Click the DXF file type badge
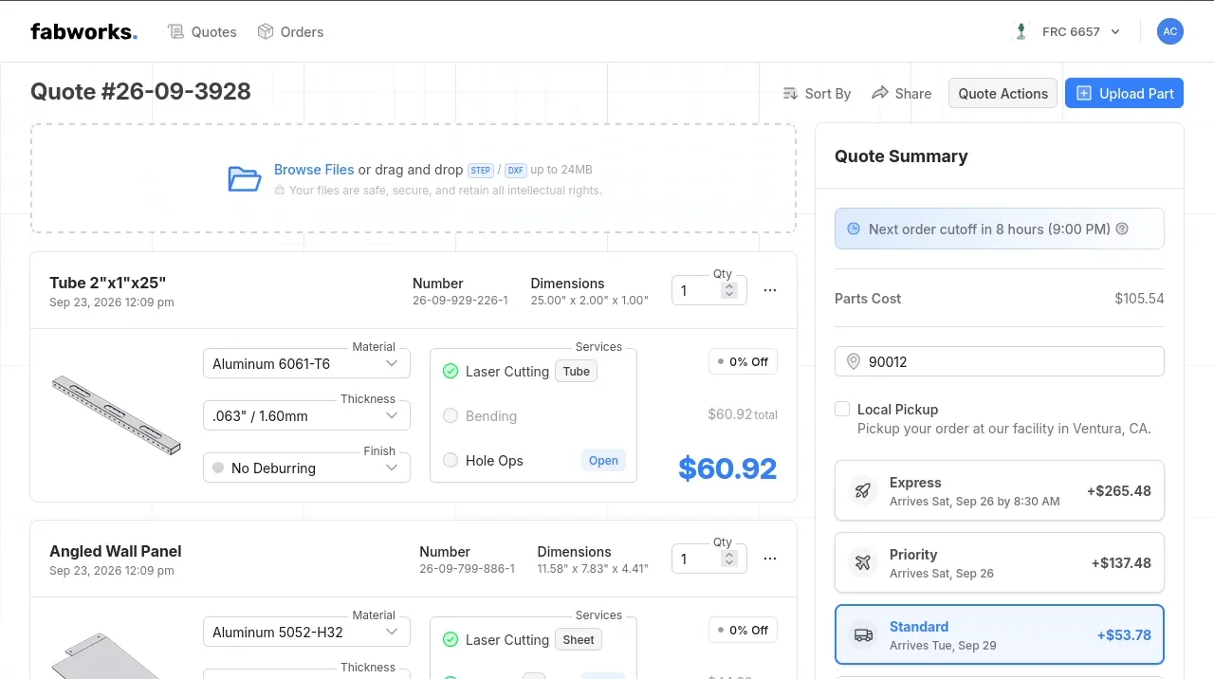This screenshot has height=679, width=1214. (x=515, y=171)
